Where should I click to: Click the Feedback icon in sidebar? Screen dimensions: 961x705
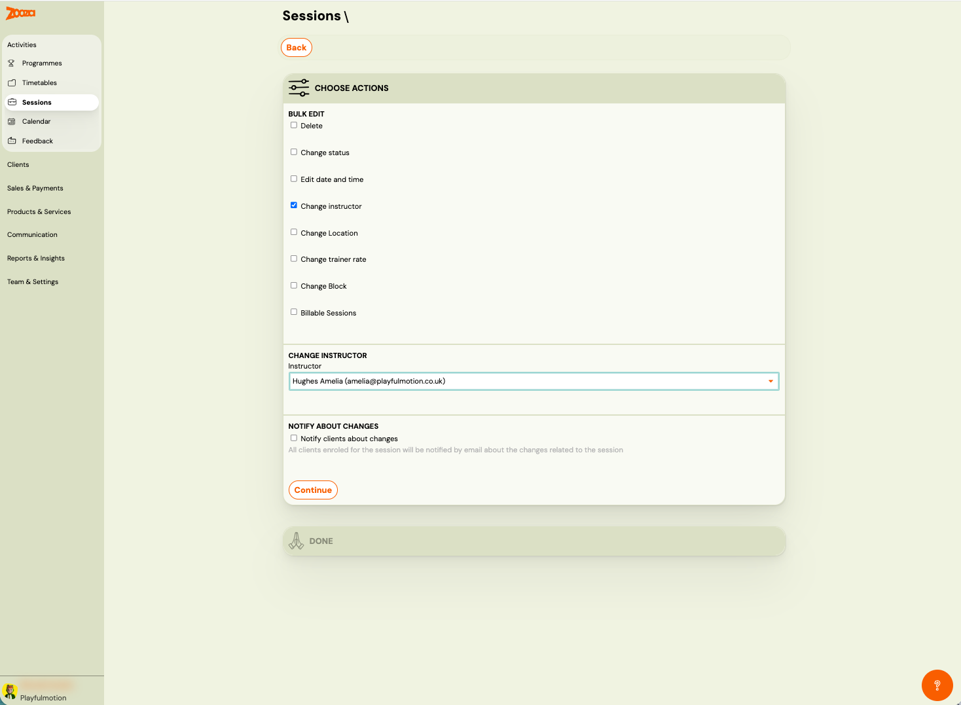coord(12,141)
